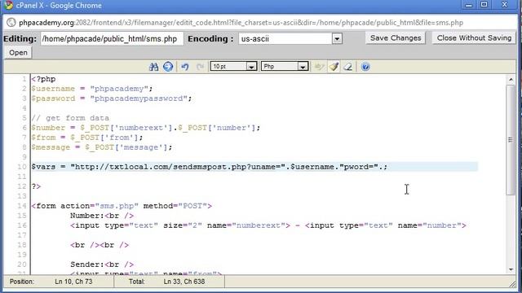Open the search binoculars tool
The height and width of the screenshot is (293, 522).
153,67
